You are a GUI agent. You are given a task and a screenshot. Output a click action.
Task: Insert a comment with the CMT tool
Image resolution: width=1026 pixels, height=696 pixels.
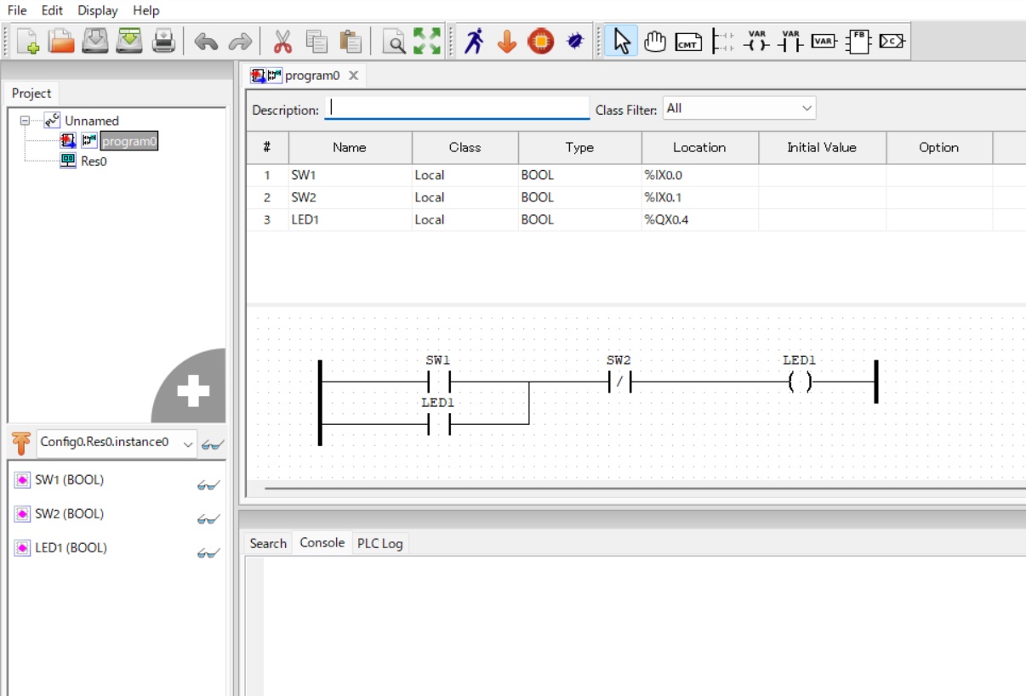688,40
